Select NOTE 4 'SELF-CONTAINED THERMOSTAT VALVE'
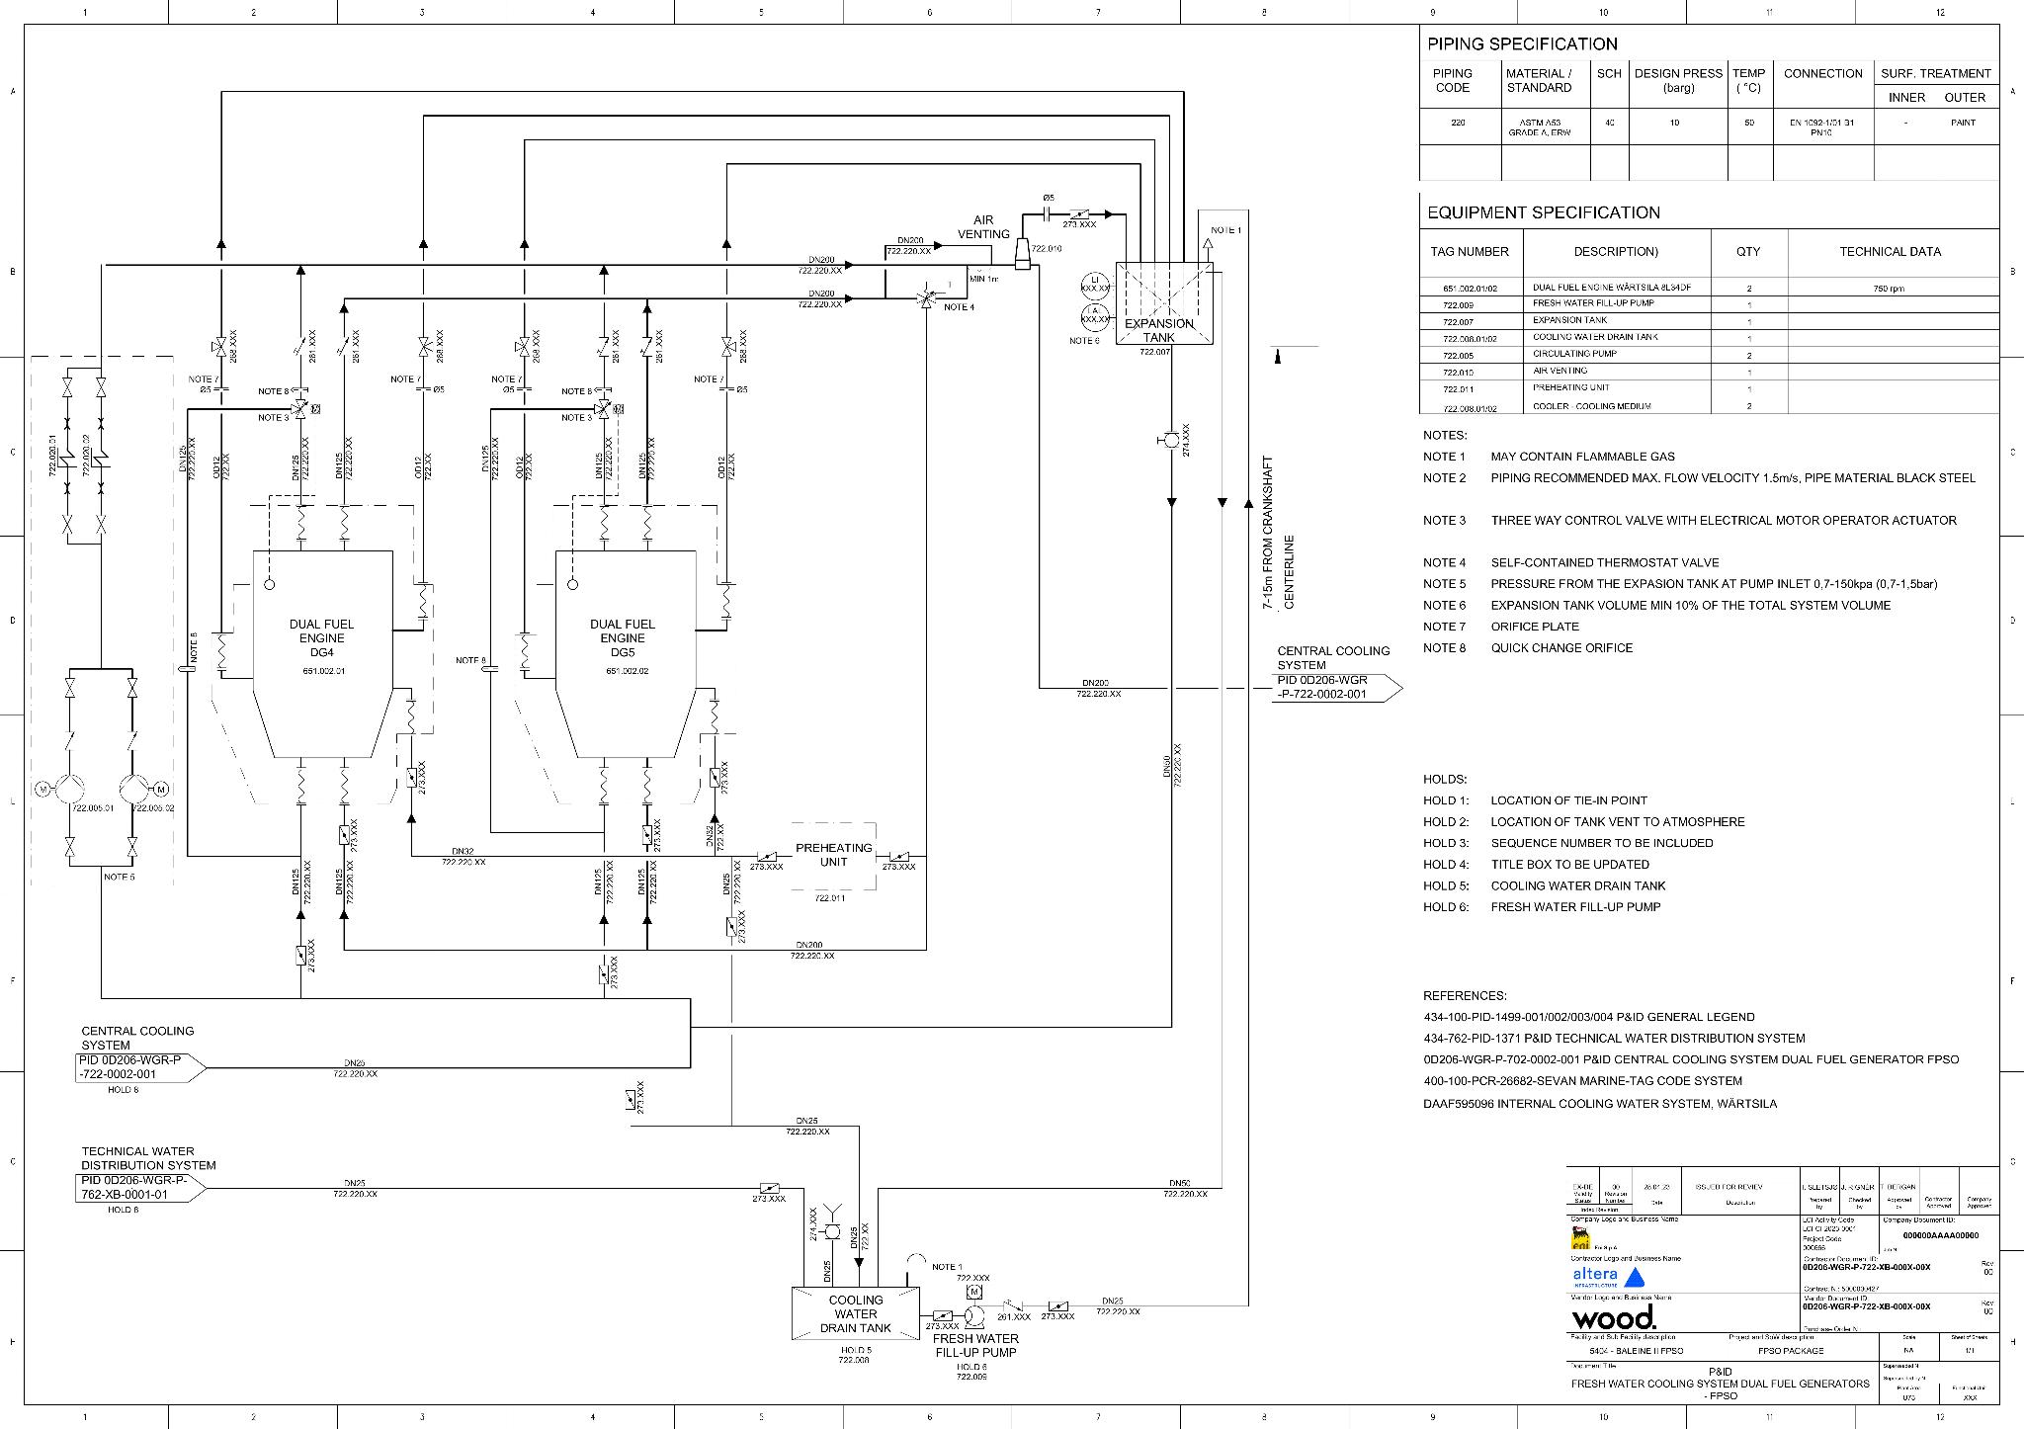 click(x=1604, y=563)
